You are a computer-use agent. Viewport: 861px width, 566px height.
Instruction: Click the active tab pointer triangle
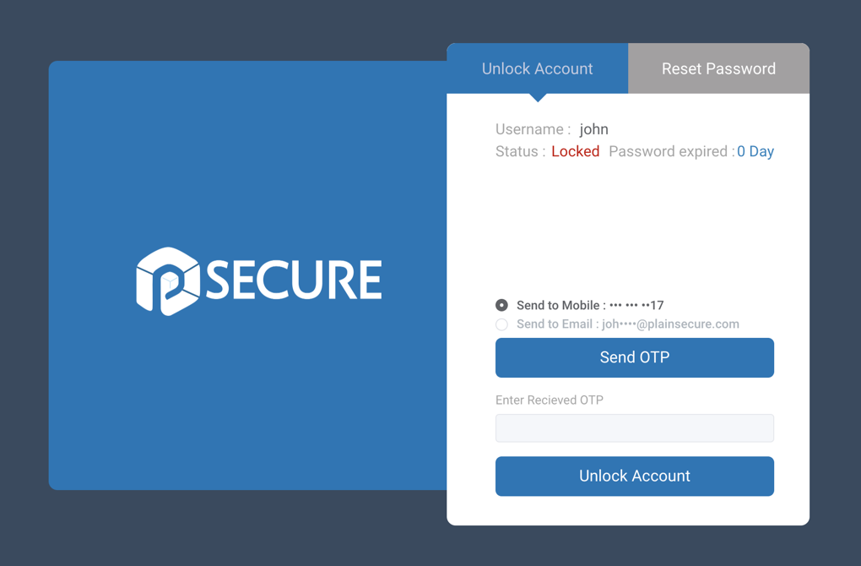539,98
